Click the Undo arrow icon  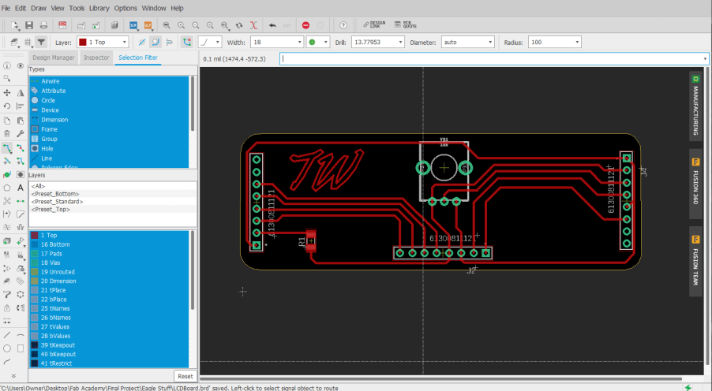coord(272,25)
